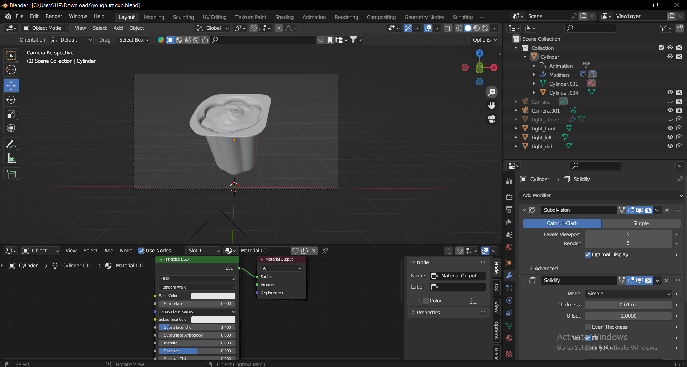This screenshot has width=687, height=367.
Task: Click the node Label input field
Action: click(x=458, y=287)
